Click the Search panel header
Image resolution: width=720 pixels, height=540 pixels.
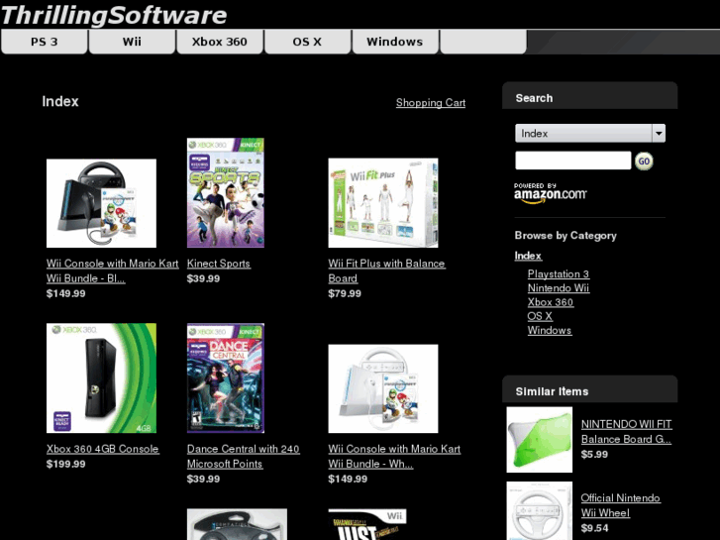point(590,96)
